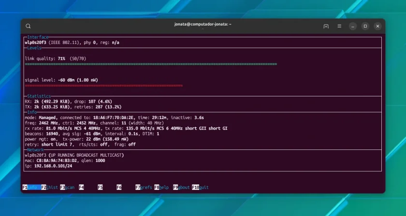Open a new terminal tab

coord(326,26)
